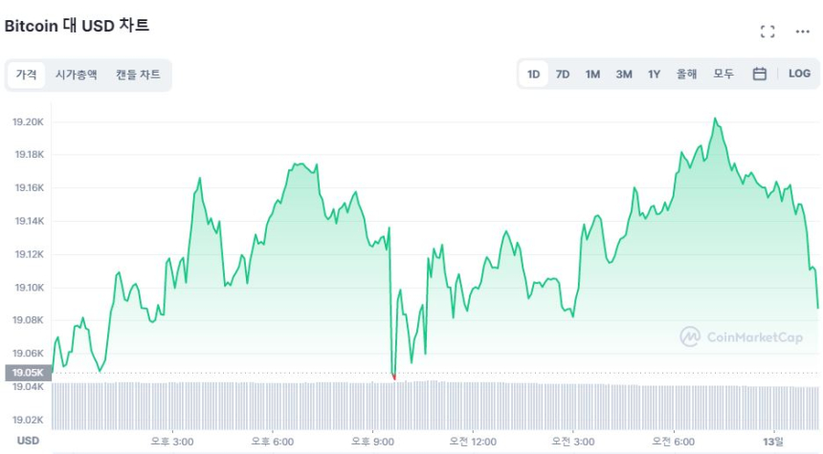
Task: Click the Bitcoin 대 USD 차트 title
Action: click(77, 26)
